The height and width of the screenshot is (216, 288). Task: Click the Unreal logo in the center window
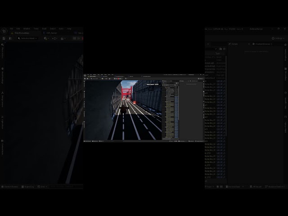tap(85, 76)
